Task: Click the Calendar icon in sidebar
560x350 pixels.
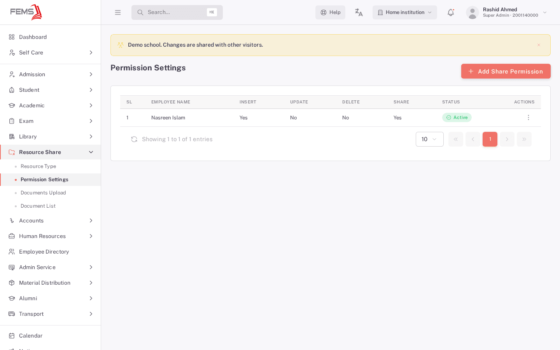Action: (x=12, y=336)
